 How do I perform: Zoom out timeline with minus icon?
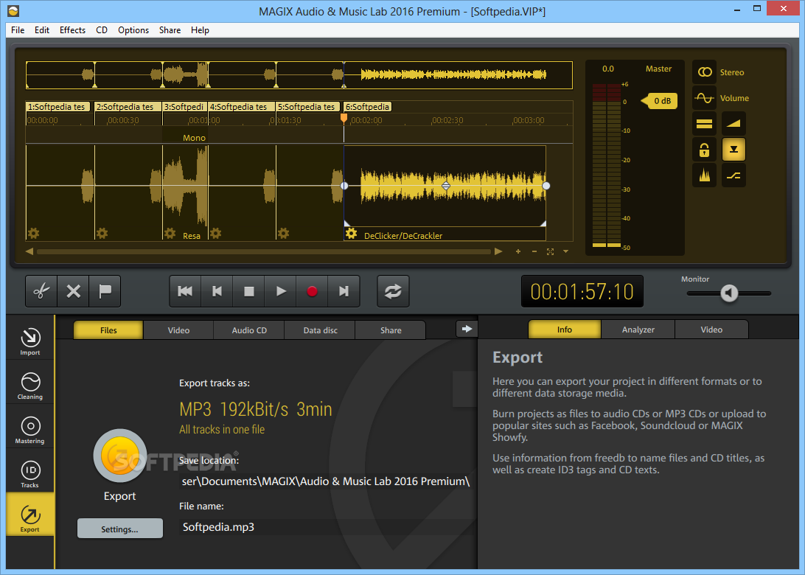pyautogui.click(x=534, y=251)
